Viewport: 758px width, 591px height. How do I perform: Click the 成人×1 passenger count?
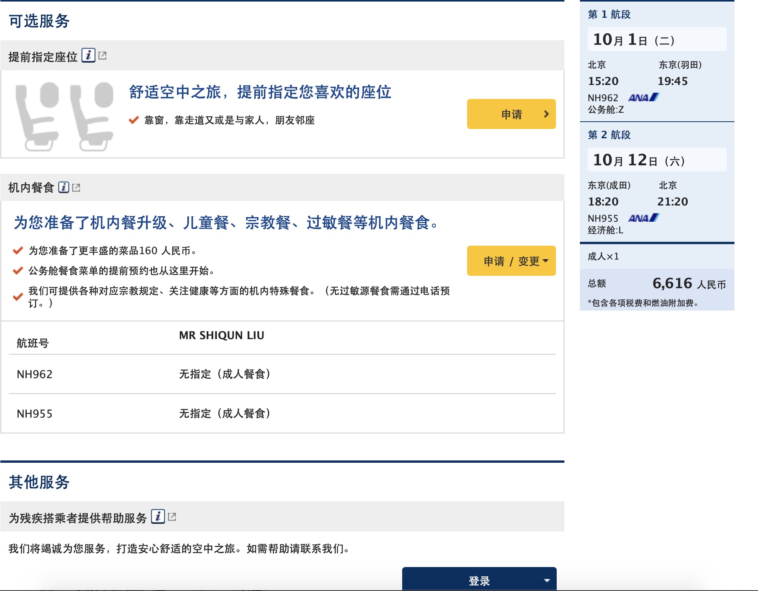[603, 256]
